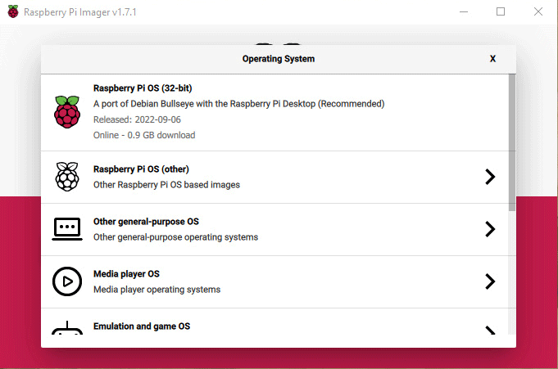The width and height of the screenshot is (558, 369).
Task: Open the Other general-purpose OS title
Action: coord(146,222)
